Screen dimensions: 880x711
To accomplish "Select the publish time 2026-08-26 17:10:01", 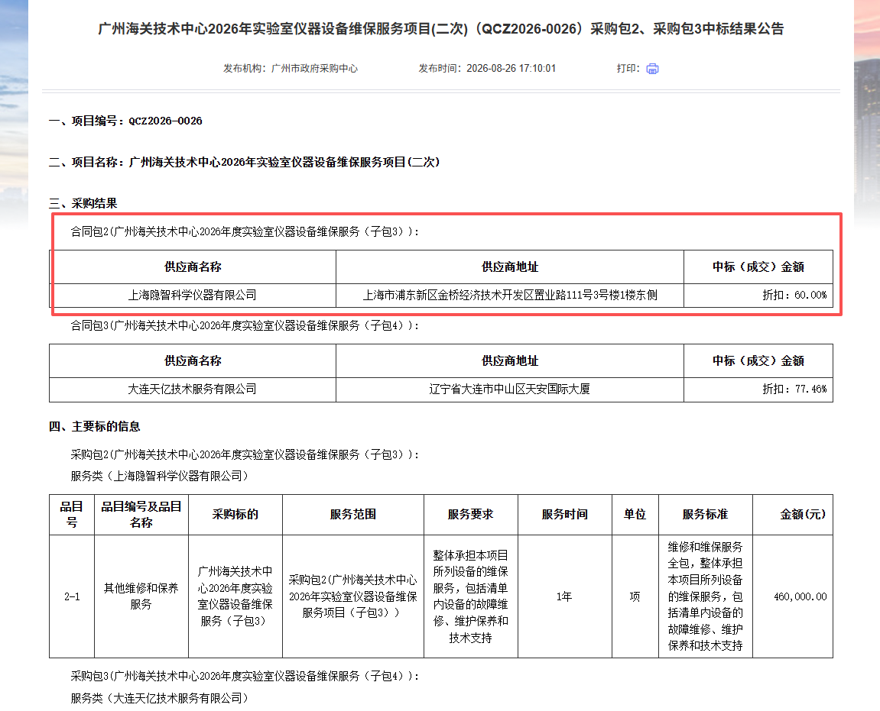I will 511,69.
